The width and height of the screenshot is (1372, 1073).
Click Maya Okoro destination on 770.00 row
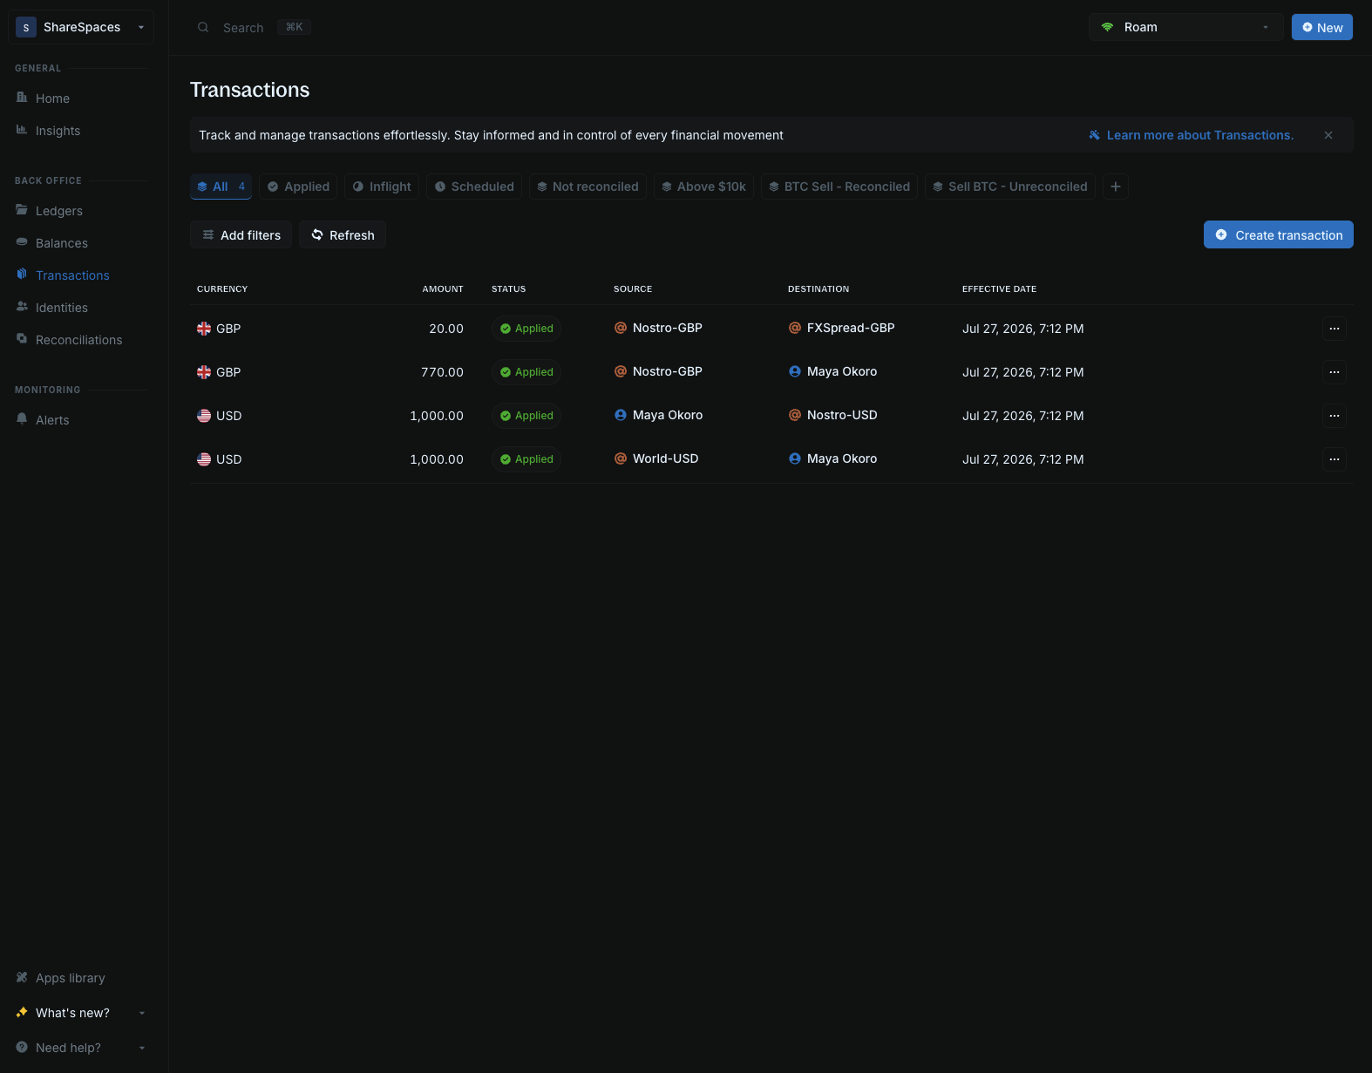(832, 371)
